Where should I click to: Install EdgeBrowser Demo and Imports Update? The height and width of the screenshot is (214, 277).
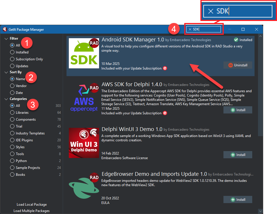[x=238, y=199]
